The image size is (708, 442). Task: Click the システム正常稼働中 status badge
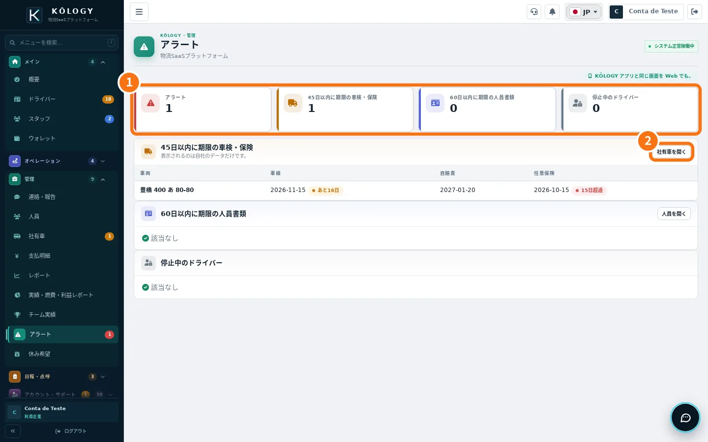click(671, 46)
